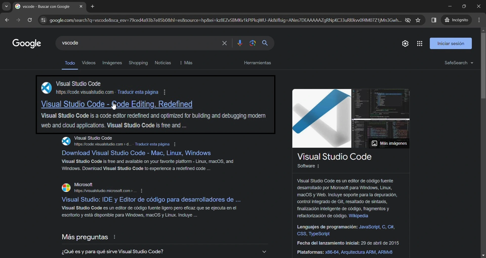
Task: Click the Más imágenes button
Action: (x=389, y=143)
